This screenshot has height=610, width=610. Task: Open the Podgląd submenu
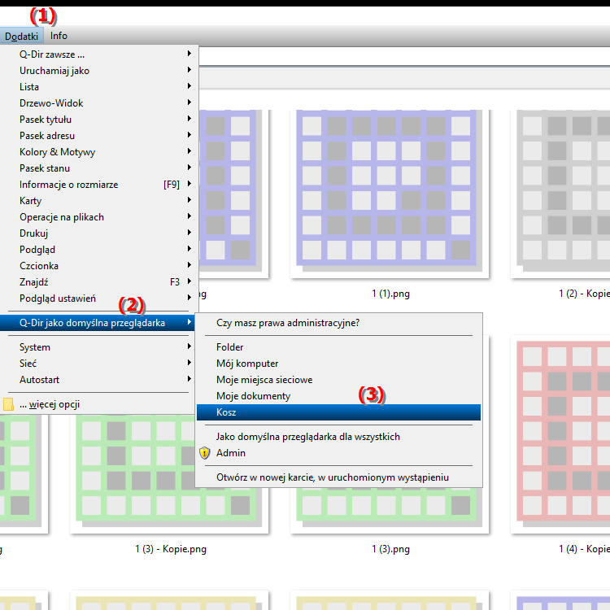[99, 250]
